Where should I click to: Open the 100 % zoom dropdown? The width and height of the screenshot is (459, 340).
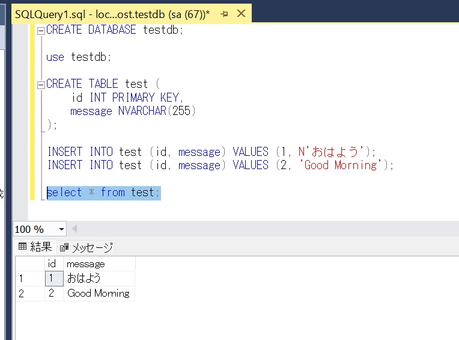(x=61, y=229)
